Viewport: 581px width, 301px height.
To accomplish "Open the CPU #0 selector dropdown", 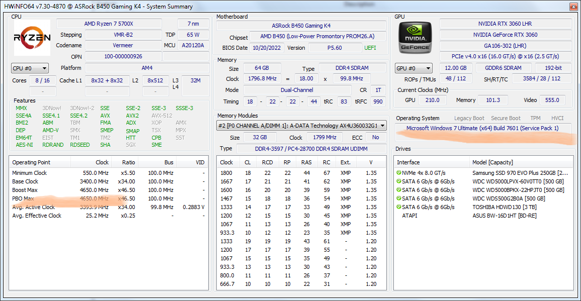I will click(x=30, y=68).
